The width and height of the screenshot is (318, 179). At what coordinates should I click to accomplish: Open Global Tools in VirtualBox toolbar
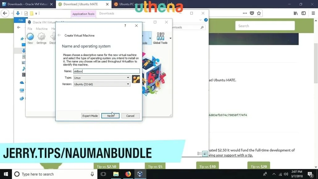[160, 38]
